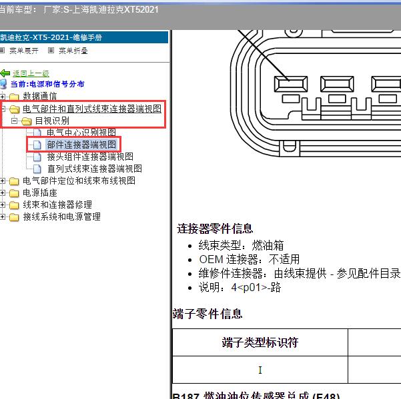Click the 当前:电源和信号分布 heading icon
Viewport: 401px width, 399px height.
(3, 84)
